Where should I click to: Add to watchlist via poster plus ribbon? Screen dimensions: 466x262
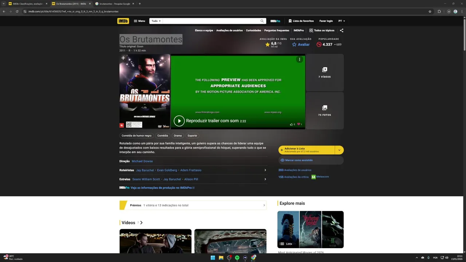[x=123, y=58]
